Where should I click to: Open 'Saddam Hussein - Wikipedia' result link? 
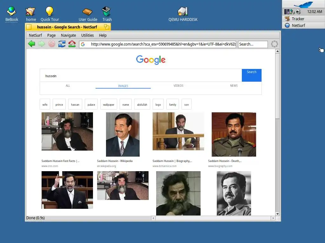click(x=115, y=161)
